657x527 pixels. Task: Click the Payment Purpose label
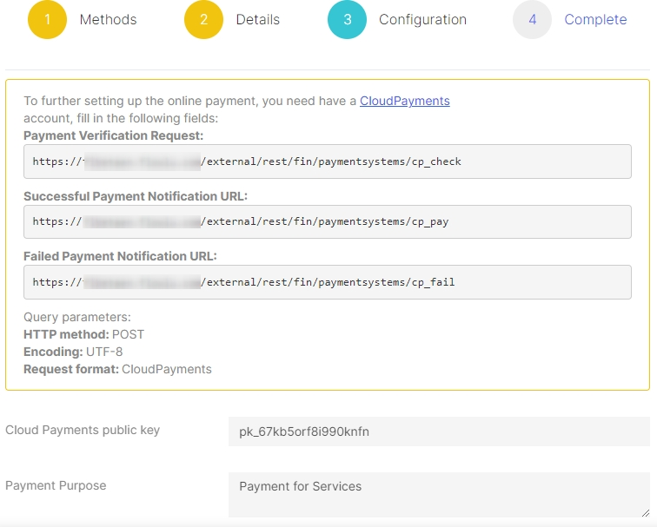click(56, 485)
